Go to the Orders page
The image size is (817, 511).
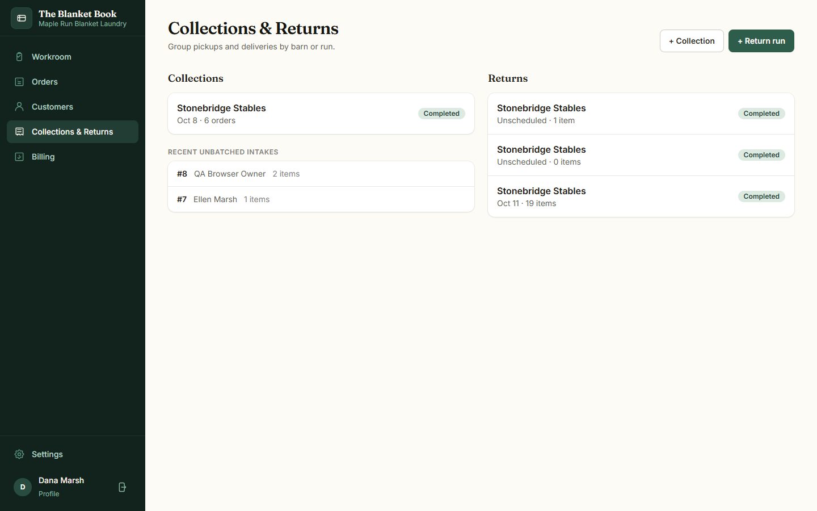[x=73, y=82]
